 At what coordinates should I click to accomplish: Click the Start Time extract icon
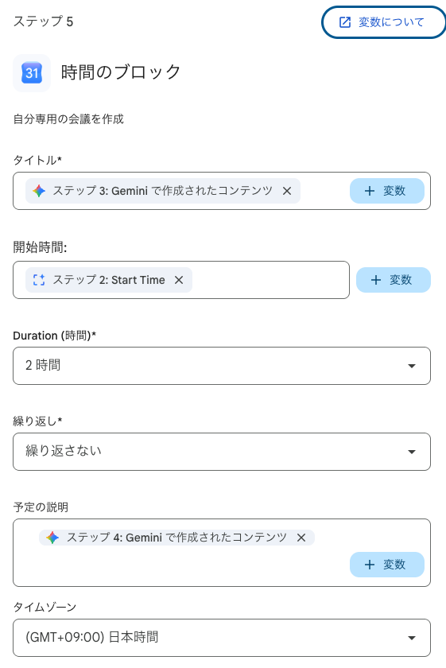[x=39, y=280]
